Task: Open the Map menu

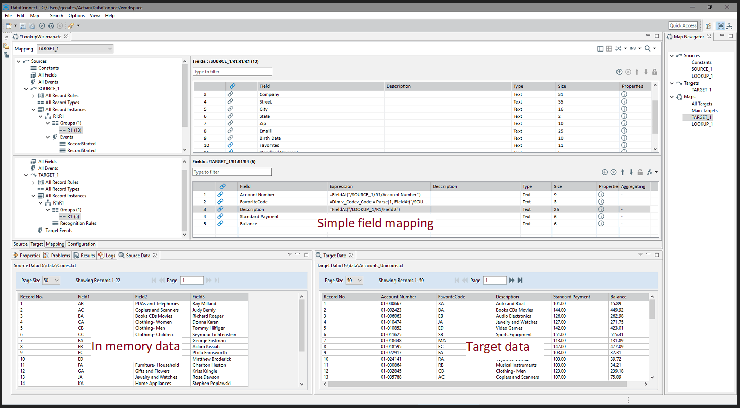Action: pyautogui.click(x=34, y=15)
